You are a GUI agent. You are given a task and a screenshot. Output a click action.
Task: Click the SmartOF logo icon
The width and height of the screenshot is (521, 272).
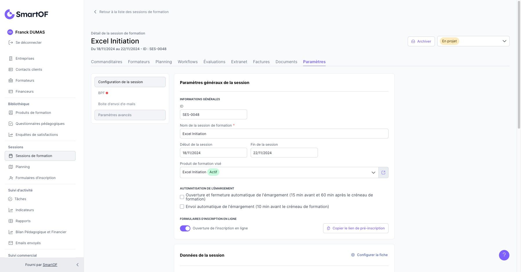pyautogui.click(x=10, y=14)
